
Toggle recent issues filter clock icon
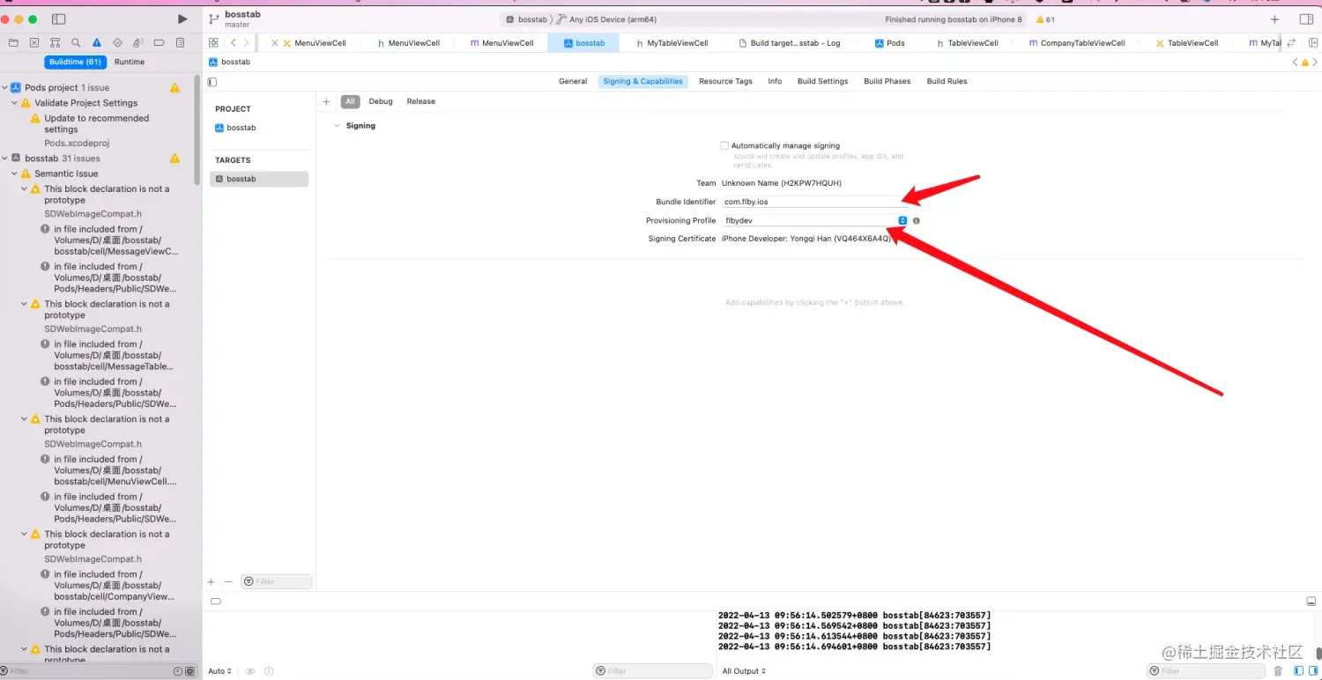178,671
